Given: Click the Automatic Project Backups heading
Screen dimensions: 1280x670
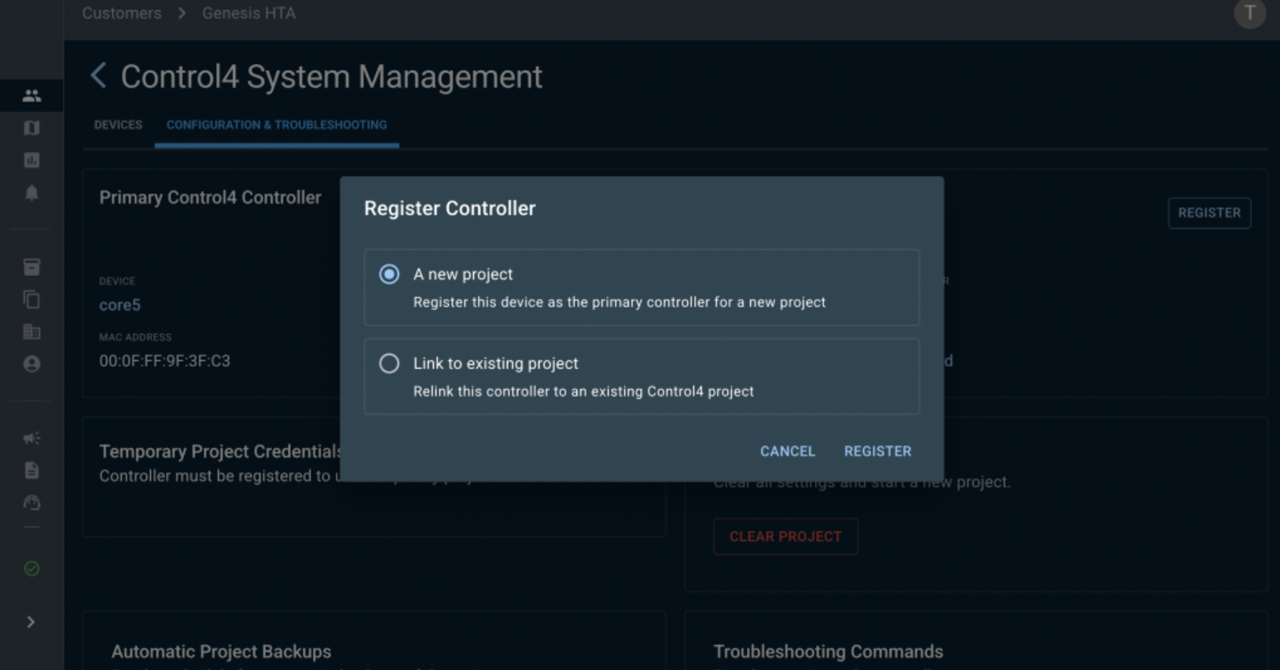Looking at the screenshot, I should 221,652.
